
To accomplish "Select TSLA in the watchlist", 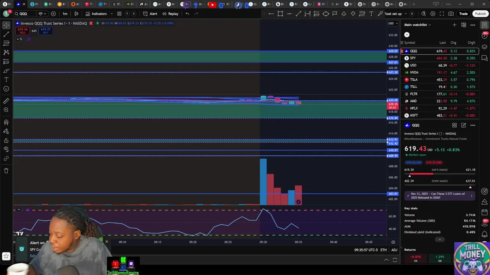I will pyautogui.click(x=440, y=80).
